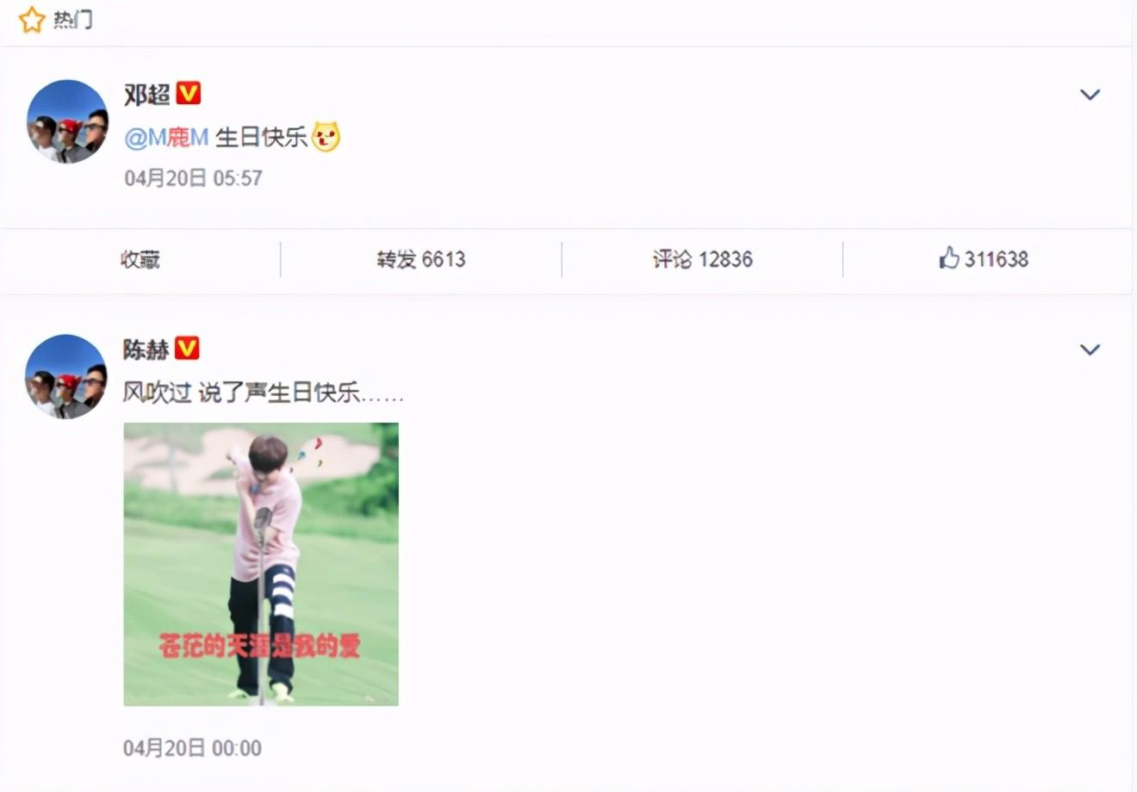Click the verified V badge beside 邓超
This screenshot has height=792, width=1137.
(189, 93)
